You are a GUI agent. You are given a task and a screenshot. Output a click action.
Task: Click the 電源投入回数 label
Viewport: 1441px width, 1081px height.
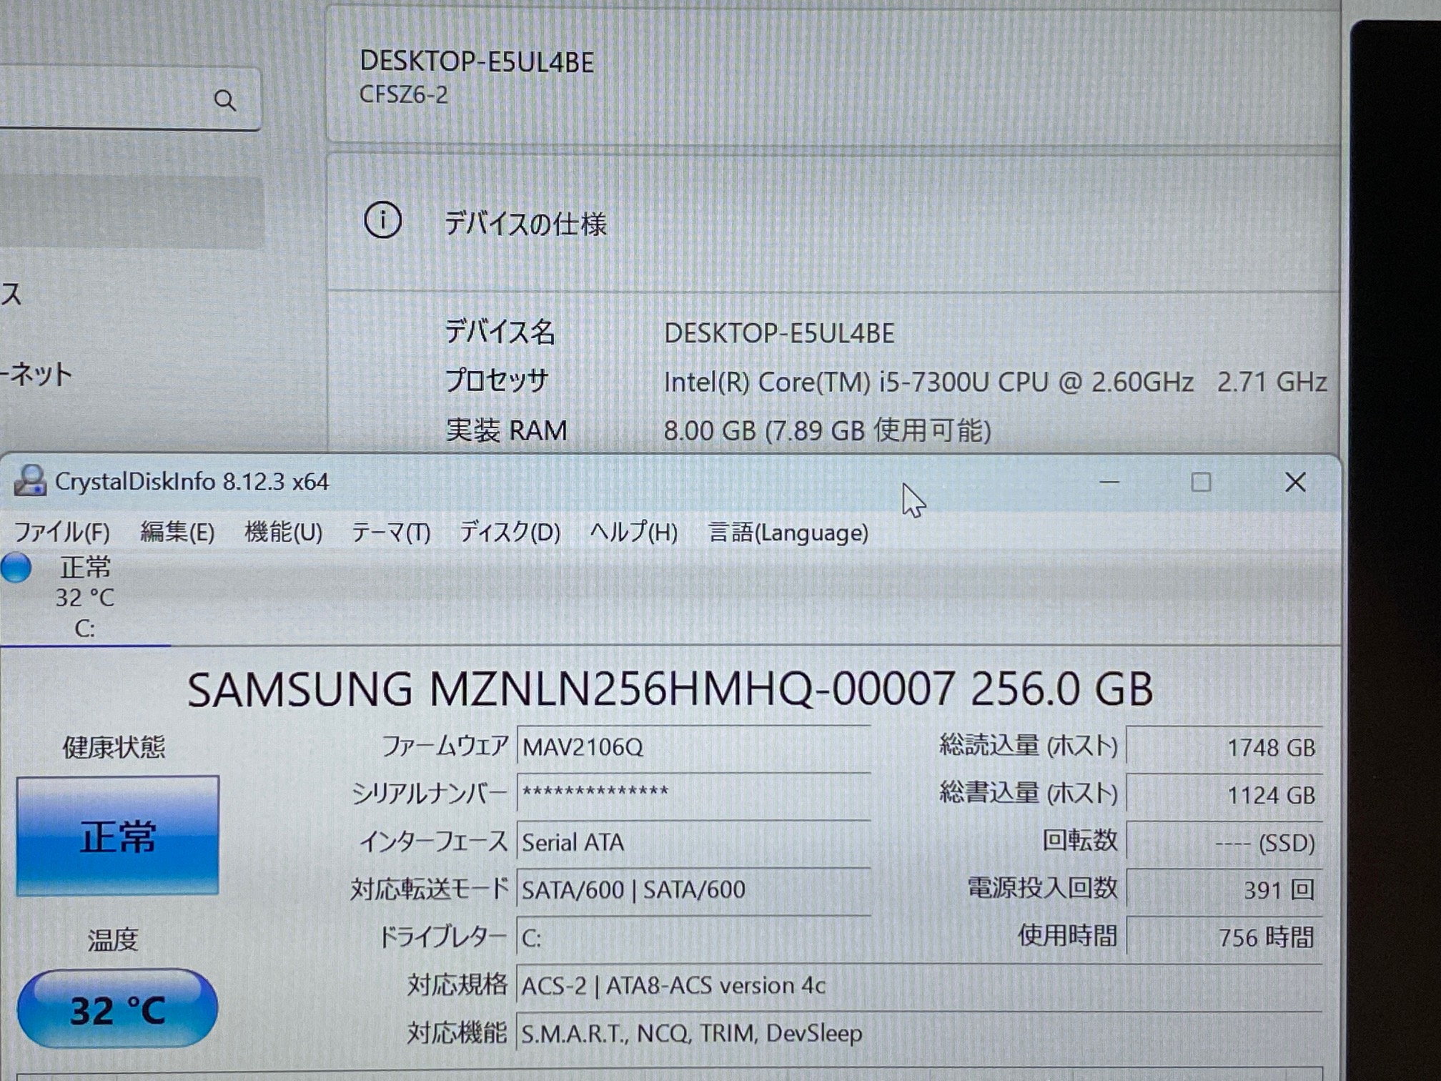1041,888
